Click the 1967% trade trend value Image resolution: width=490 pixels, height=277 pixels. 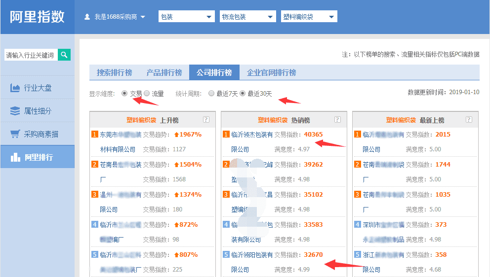pos(188,135)
